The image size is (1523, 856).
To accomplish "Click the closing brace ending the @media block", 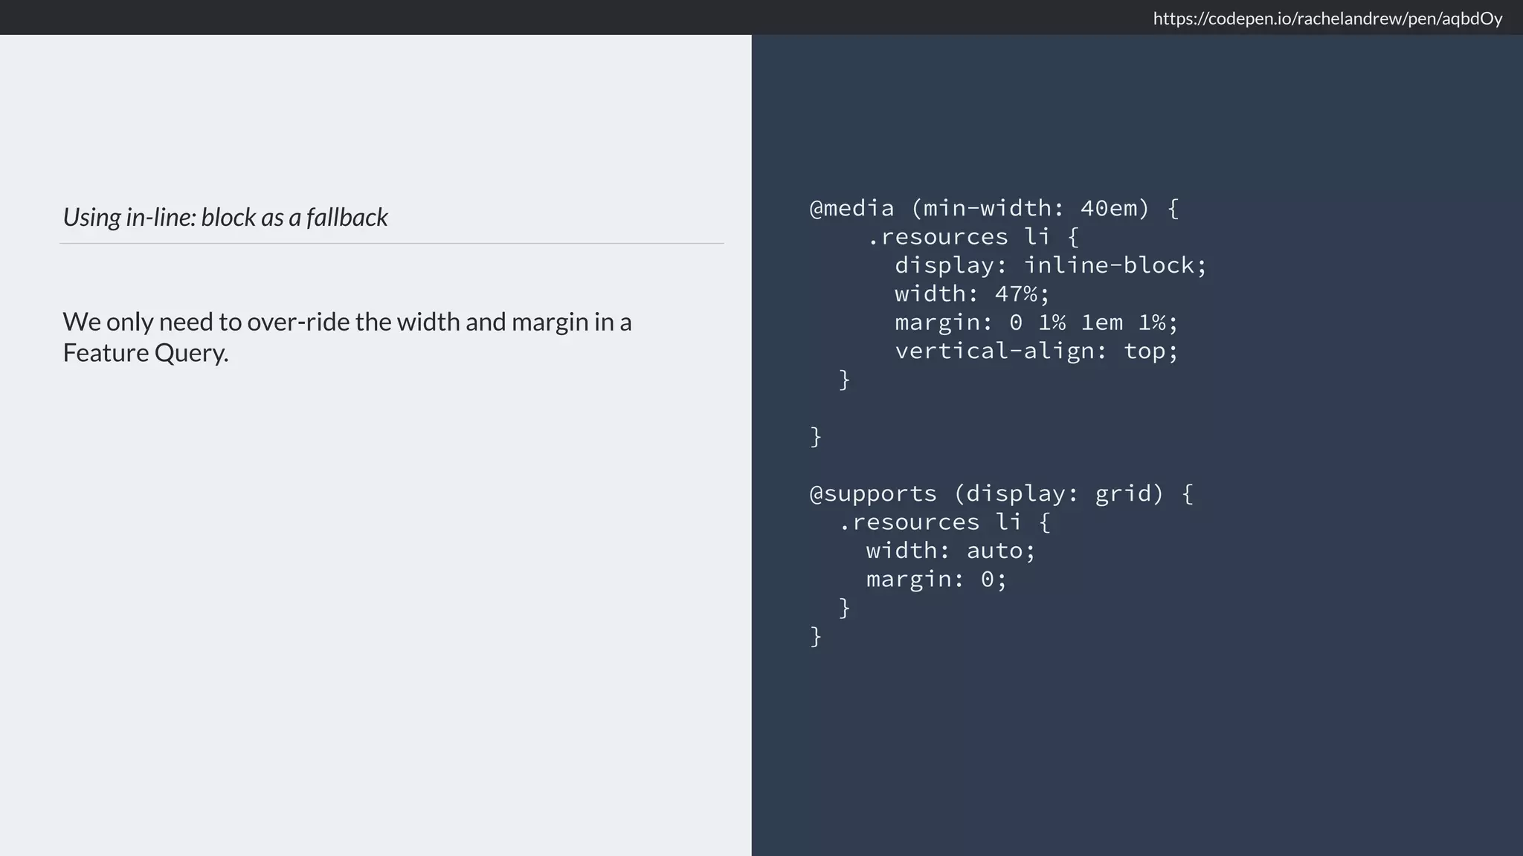I will click(816, 436).
